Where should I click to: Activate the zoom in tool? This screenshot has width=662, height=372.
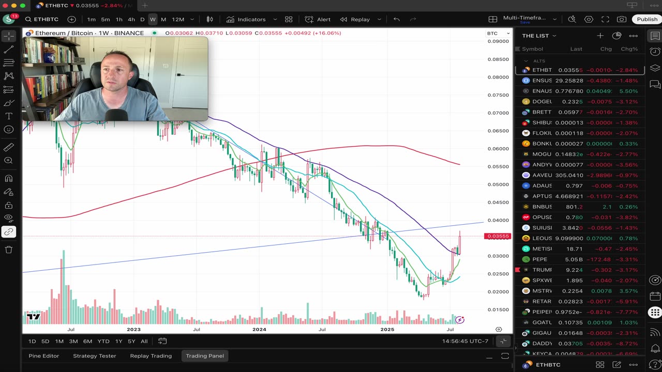point(9,161)
